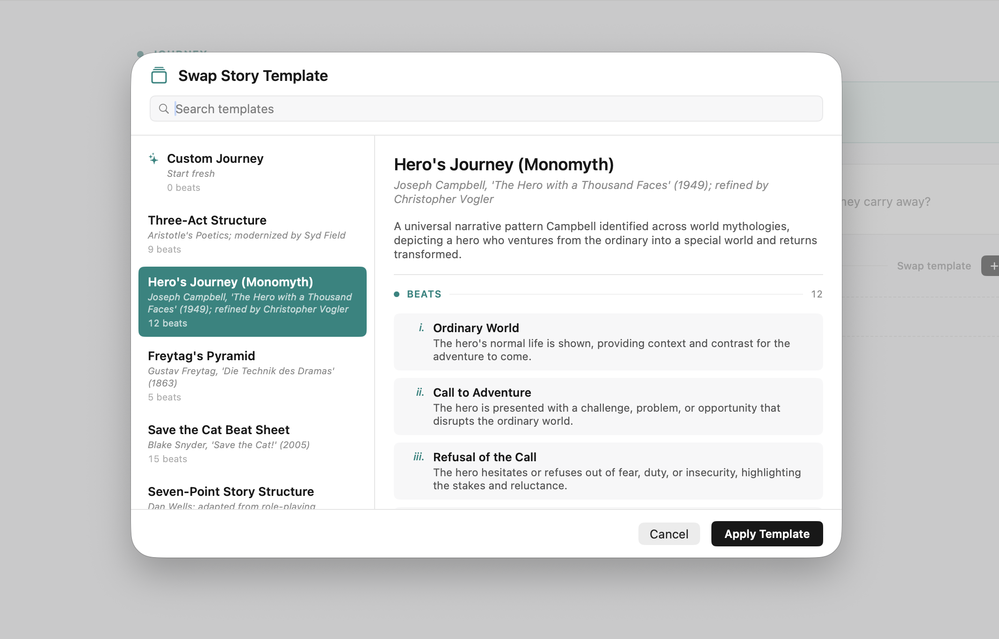This screenshot has width=999, height=639.
Task: Choose the Freytag's Pyramid template
Action: [253, 376]
